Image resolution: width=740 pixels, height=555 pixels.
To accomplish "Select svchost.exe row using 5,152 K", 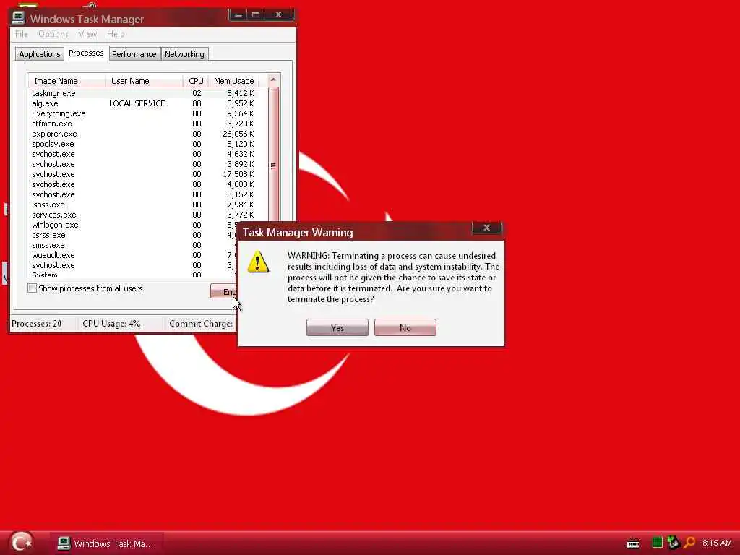I will [143, 194].
